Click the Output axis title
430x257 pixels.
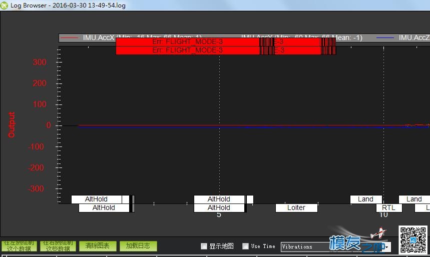[11, 124]
